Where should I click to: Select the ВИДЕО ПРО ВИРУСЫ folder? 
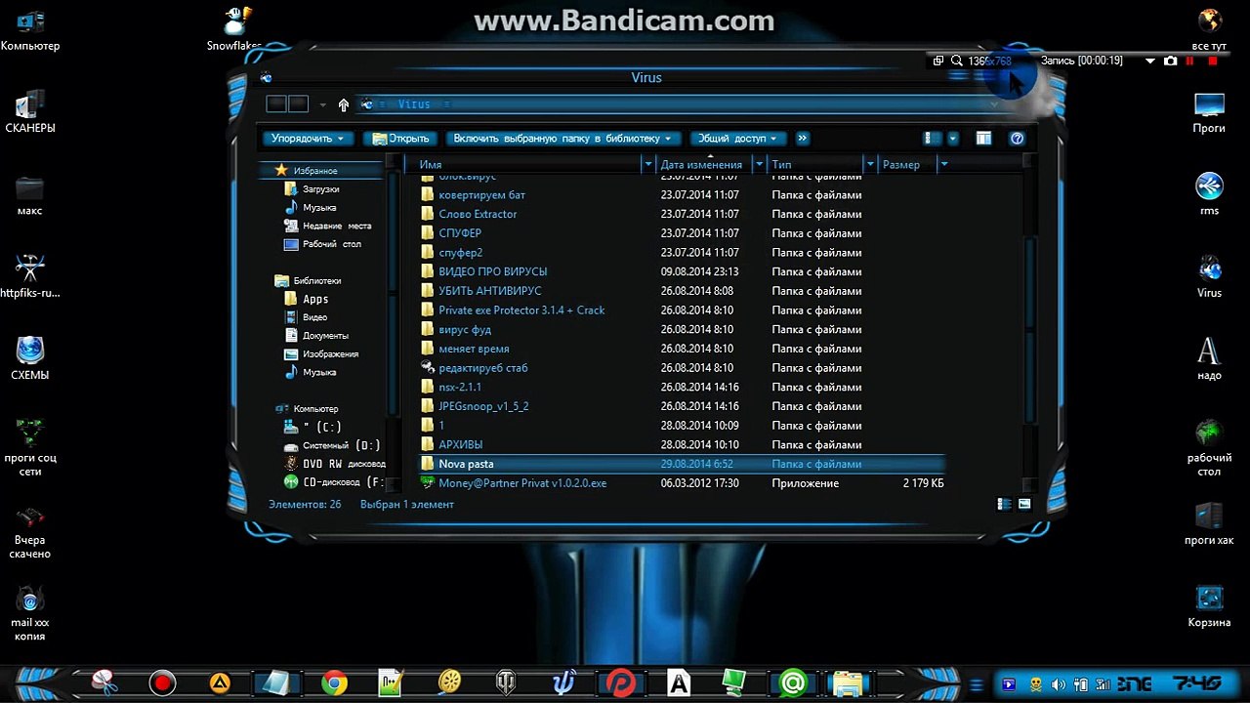[x=492, y=271]
